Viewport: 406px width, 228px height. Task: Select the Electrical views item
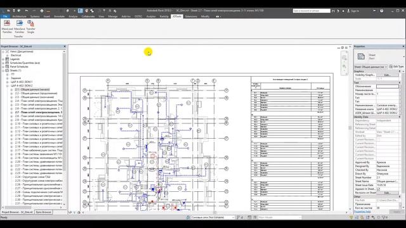16,55
